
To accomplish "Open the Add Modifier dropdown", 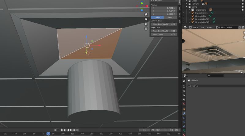I will point(216,86).
